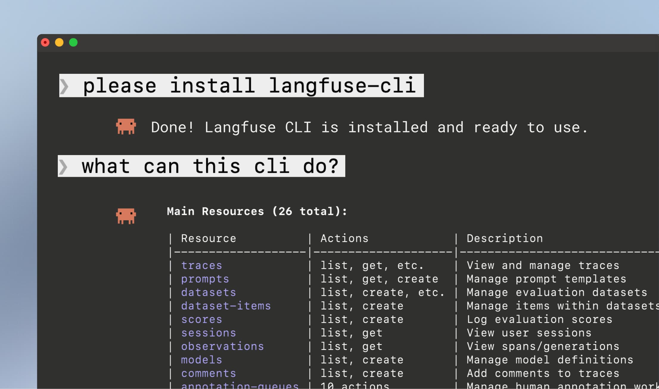Viewport: 659px width, 389px height.
Task: Click 'list, create' in the models row
Action: (x=362, y=360)
